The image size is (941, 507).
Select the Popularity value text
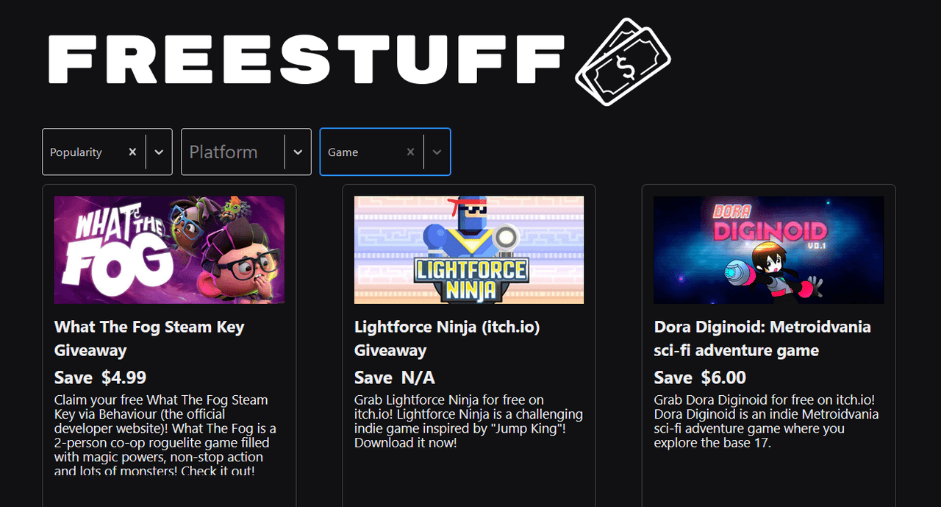pos(76,152)
